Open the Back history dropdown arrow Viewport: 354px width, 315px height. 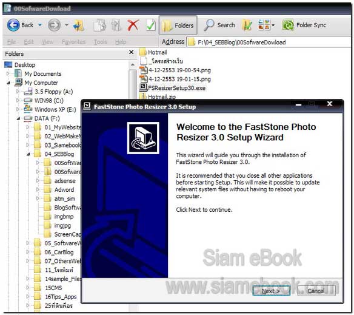point(40,25)
